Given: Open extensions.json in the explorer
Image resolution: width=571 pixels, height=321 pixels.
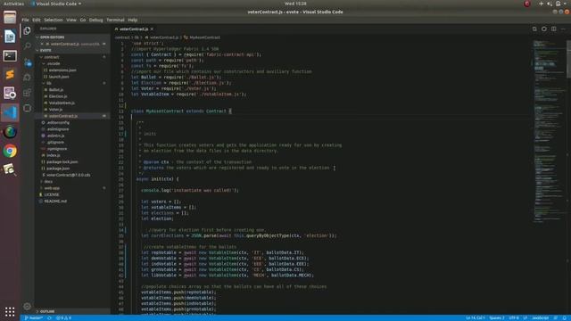Looking at the screenshot, I should click(x=72, y=70).
